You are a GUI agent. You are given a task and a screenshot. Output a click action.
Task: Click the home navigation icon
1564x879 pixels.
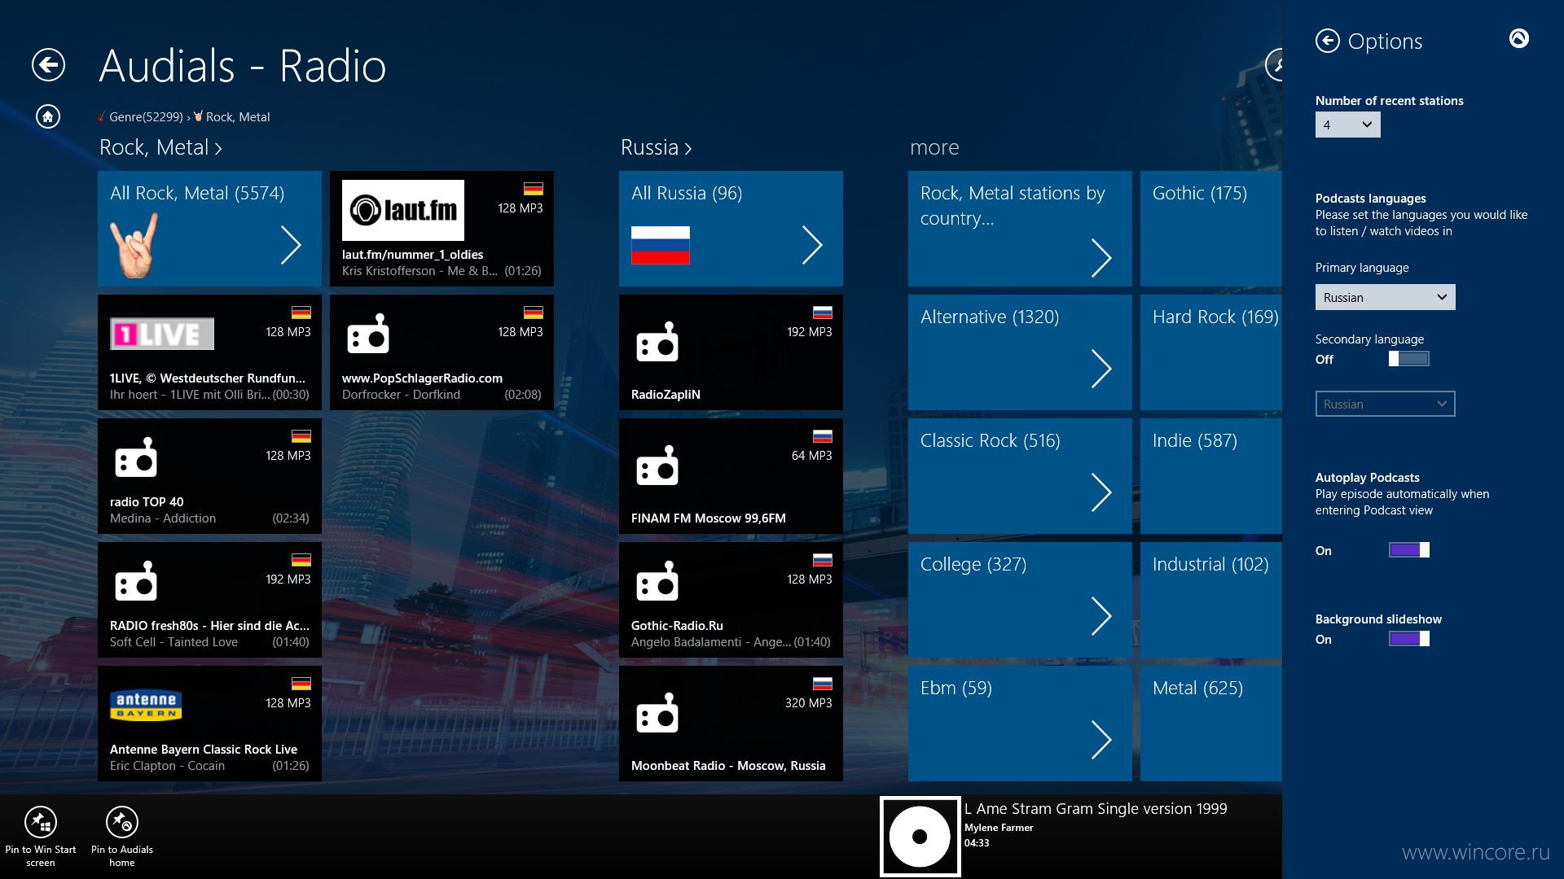point(47,115)
